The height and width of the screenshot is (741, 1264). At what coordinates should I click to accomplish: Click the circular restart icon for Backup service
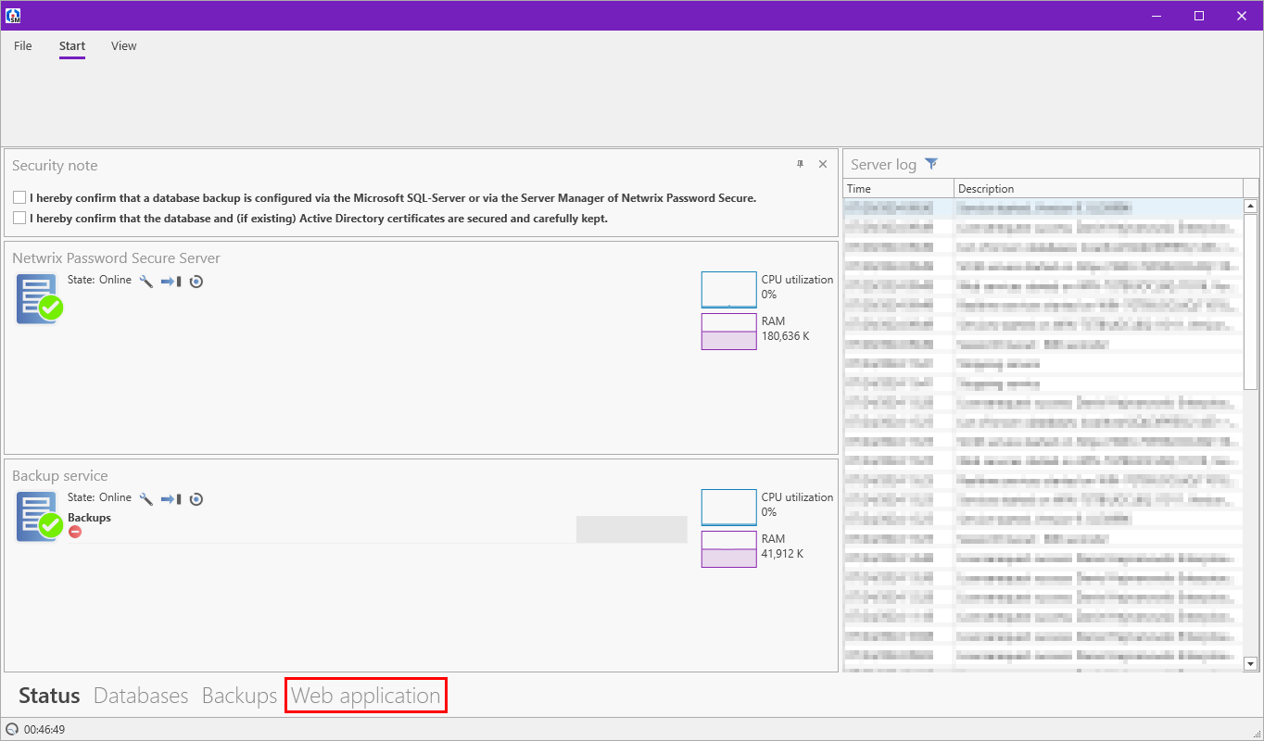point(196,498)
